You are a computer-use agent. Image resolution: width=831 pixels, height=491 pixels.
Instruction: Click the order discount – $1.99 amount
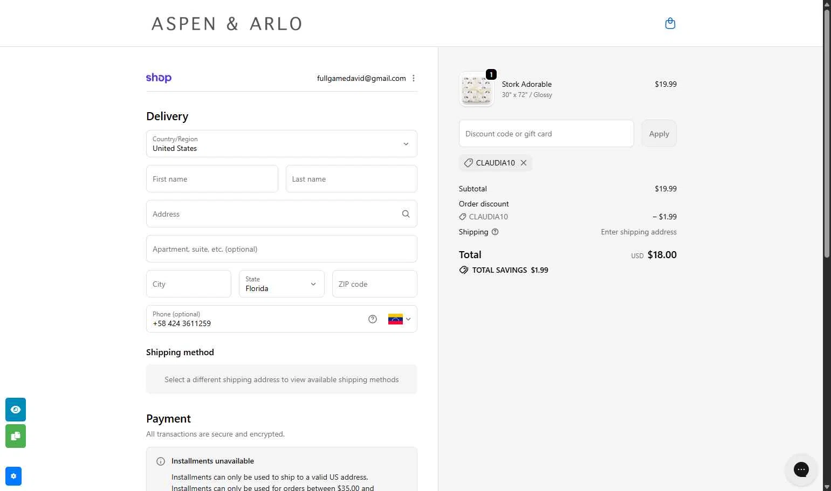click(x=664, y=217)
